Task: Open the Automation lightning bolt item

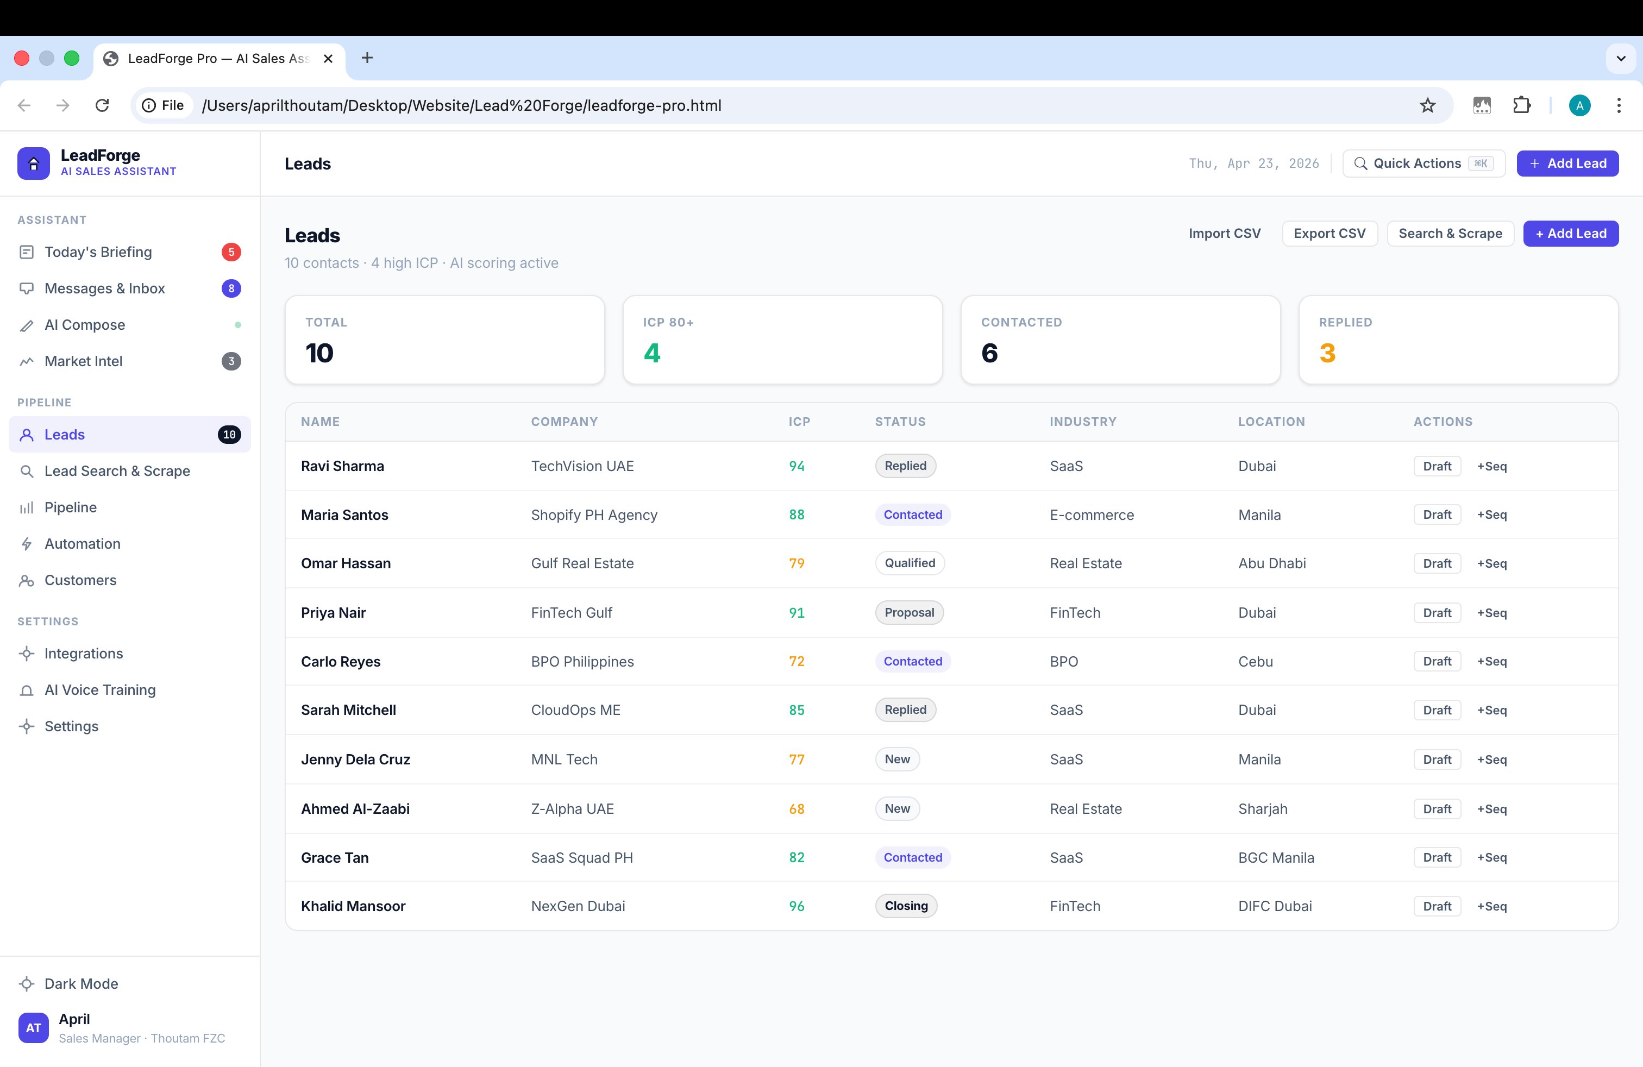Action: point(27,544)
